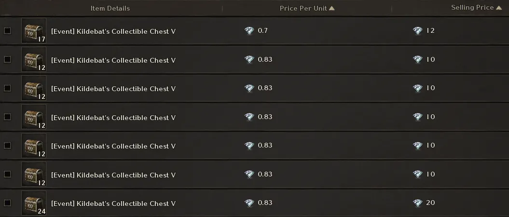Click the chest icon with quantity 17
This screenshot has height=217, width=509.
(34, 31)
